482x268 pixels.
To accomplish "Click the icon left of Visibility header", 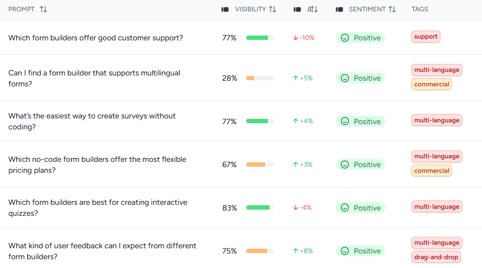I will (x=225, y=9).
